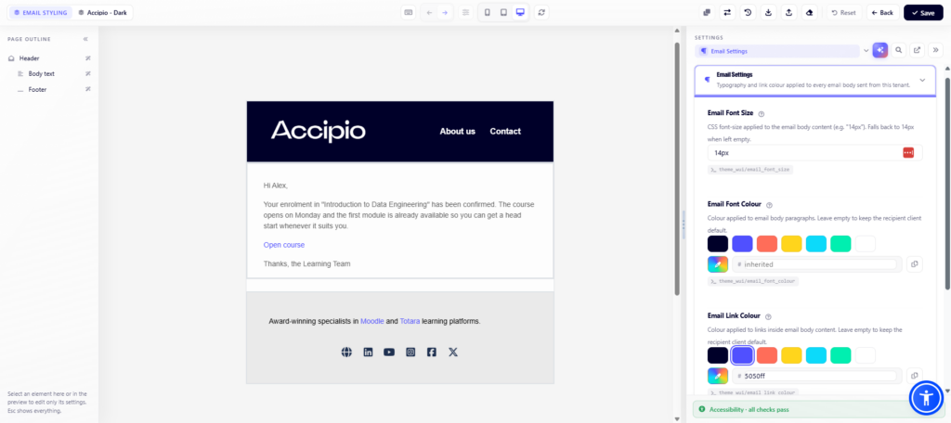
Task: Select the Accipio - Dark tab
Action: tap(102, 12)
